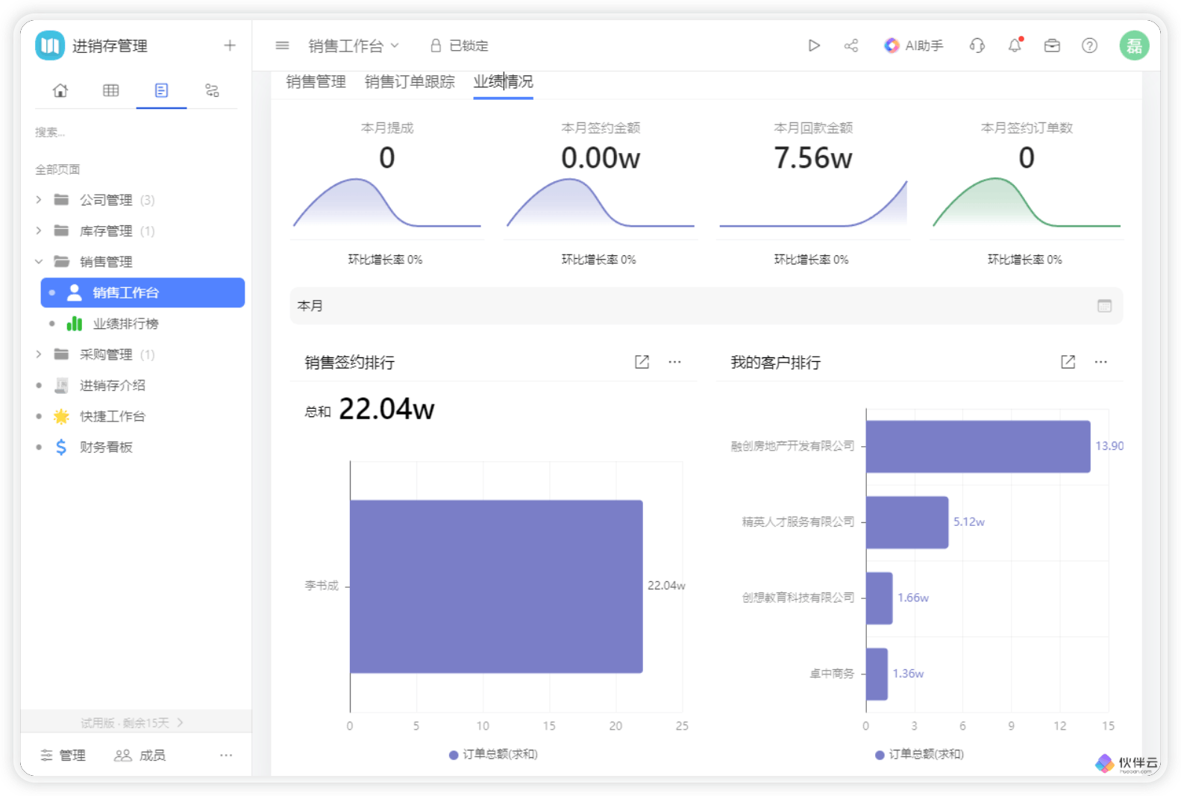Viewport: 1181px width, 796px height.
Task: Click the 进销存管理 app logo icon
Action: pyautogui.click(x=50, y=46)
